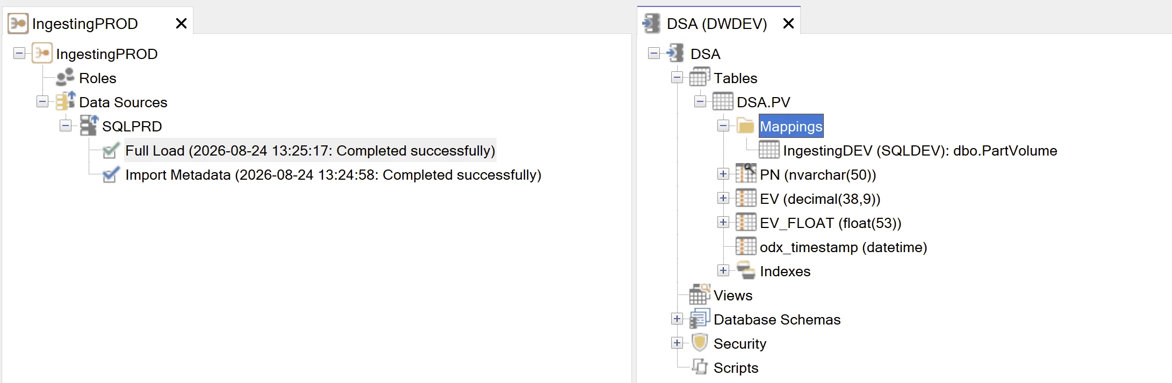Click the SQLPRD data source icon

89,126
